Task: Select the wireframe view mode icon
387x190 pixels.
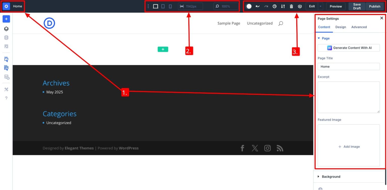Action: [x=6, y=46]
